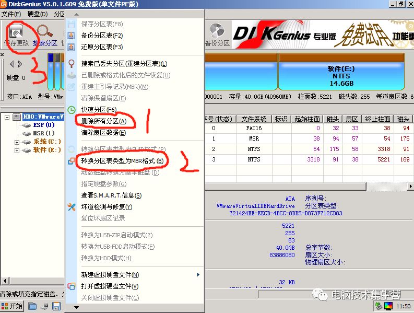Click the 文件系统 column header
The width and height of the screenshot is (414, 313).
[x=253, y=119]
